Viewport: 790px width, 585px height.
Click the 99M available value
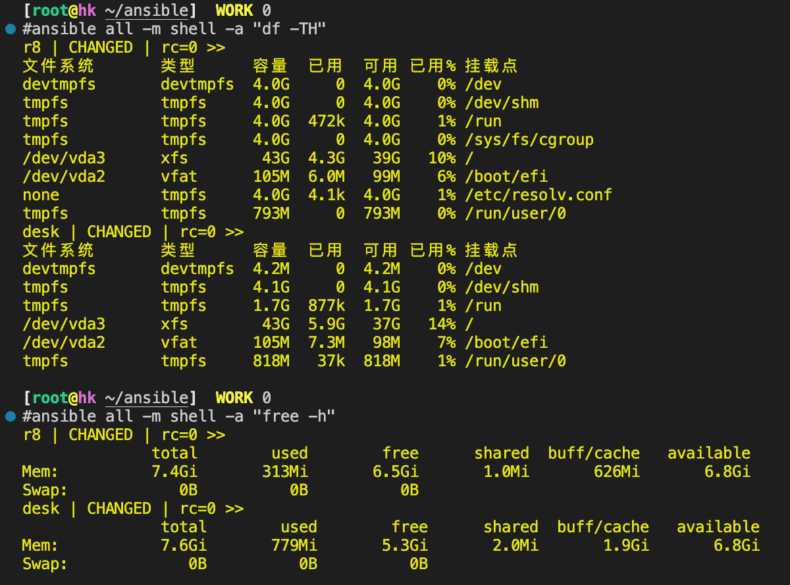point(386,177)
